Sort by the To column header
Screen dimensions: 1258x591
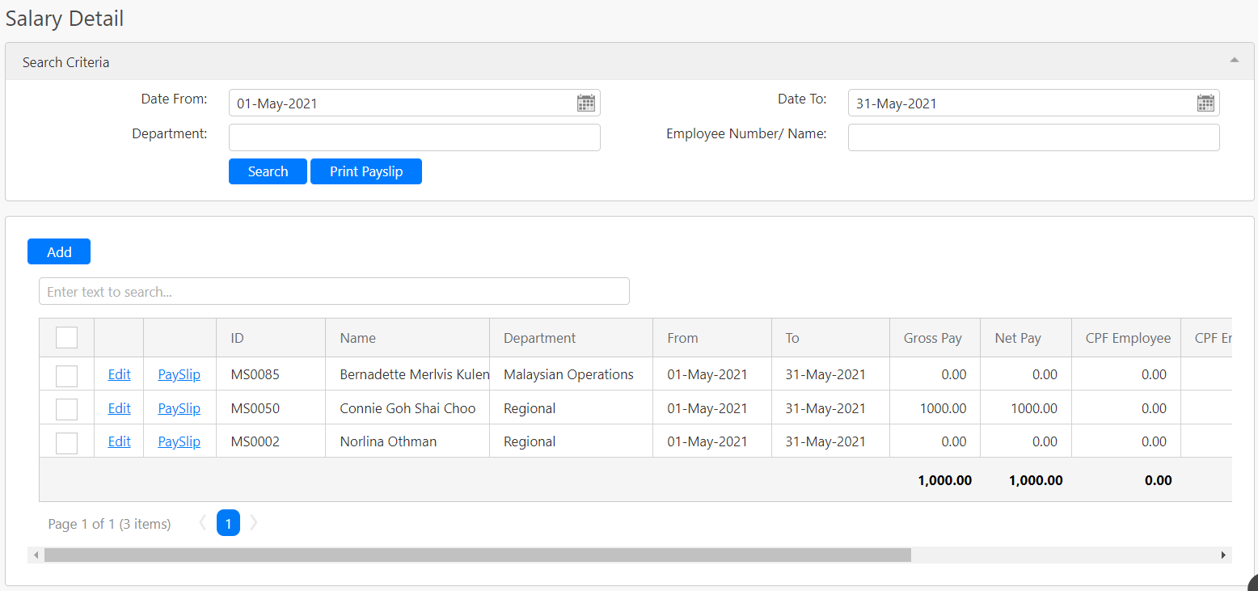830,338
